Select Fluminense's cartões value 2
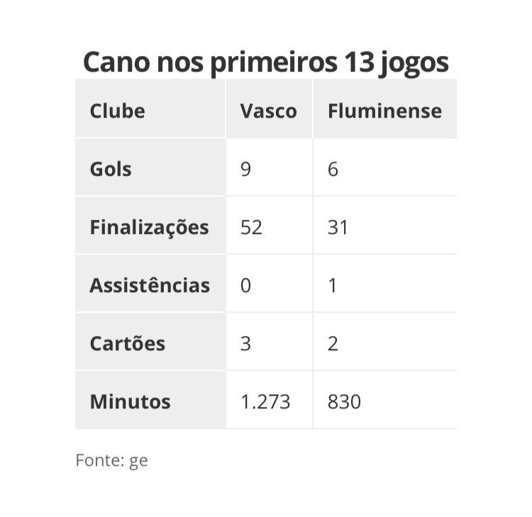532x517 pixels. pos(333,344)
